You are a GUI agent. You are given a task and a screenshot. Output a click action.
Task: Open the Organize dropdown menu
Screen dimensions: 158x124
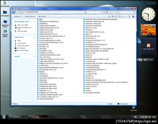(x=18, y=16)
